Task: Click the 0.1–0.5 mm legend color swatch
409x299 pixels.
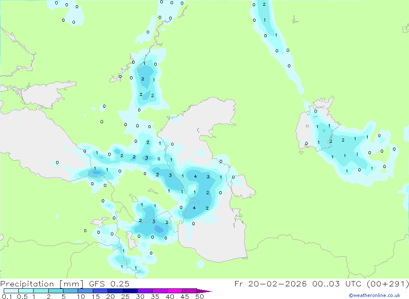Action: click(11, 291)
